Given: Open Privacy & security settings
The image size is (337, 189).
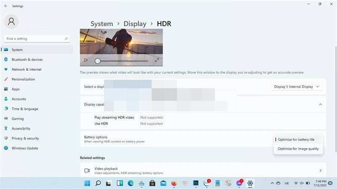Looking at the screenshot, I should (37, 139).
